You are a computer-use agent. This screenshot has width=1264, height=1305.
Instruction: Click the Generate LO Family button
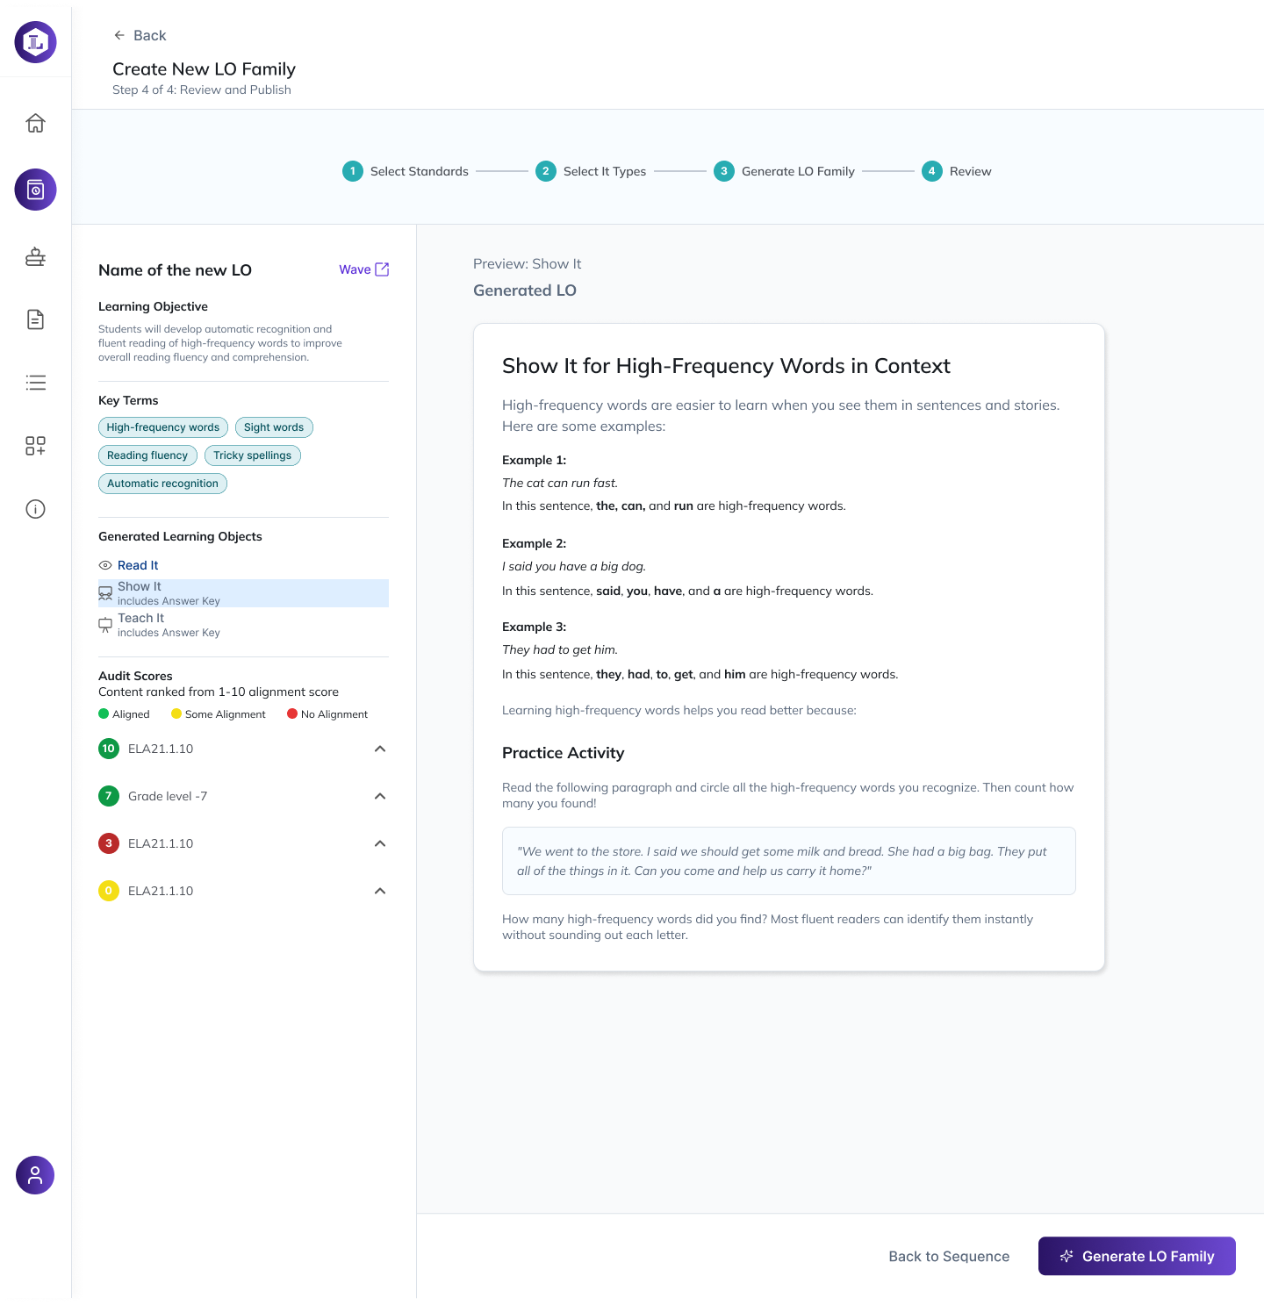(x=1137, y=1256)
